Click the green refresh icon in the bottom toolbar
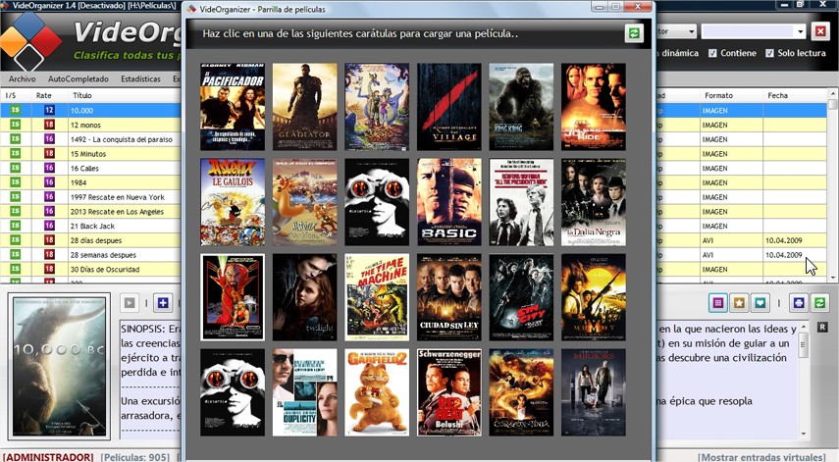Image resolution: width=839 pixels, height=462 pixels. coord(819,303)
